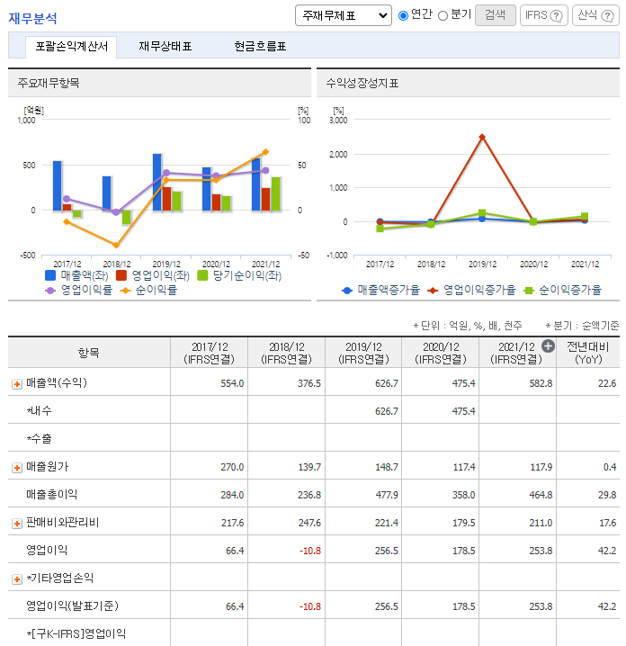
Task: Click the 산식 help question mark icon
Action: [608, 15]
